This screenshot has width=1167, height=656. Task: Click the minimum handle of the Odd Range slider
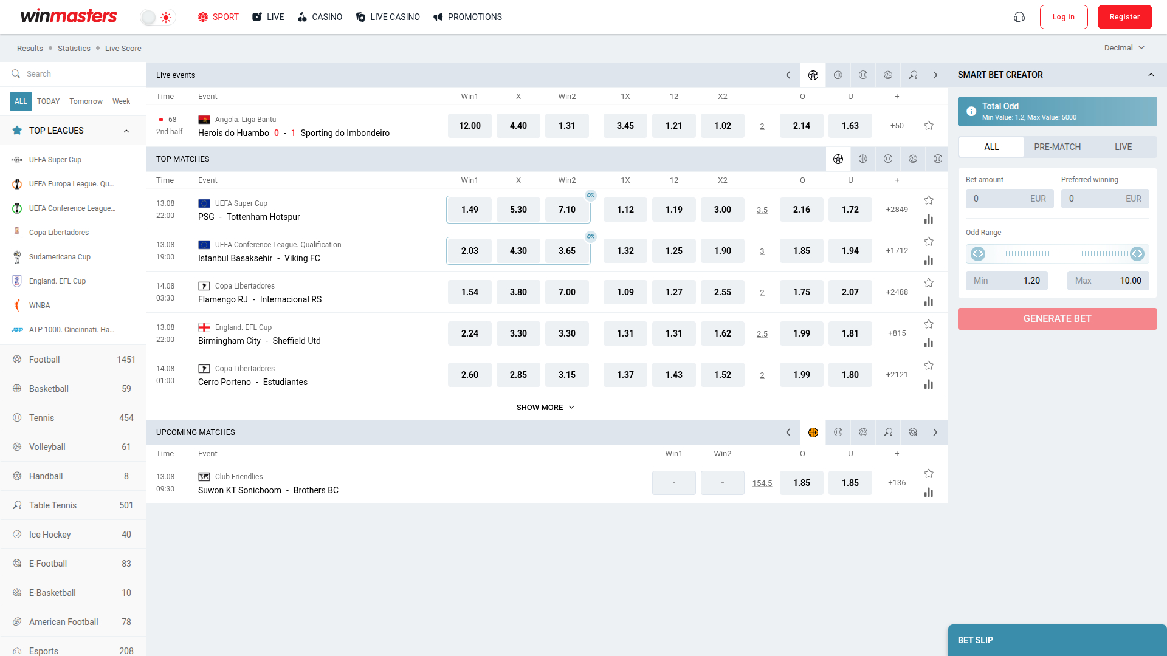(978, 255)
